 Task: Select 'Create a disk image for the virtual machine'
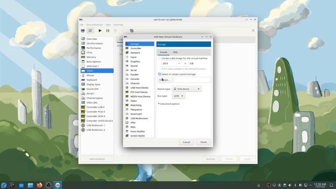tap(160, 58)
